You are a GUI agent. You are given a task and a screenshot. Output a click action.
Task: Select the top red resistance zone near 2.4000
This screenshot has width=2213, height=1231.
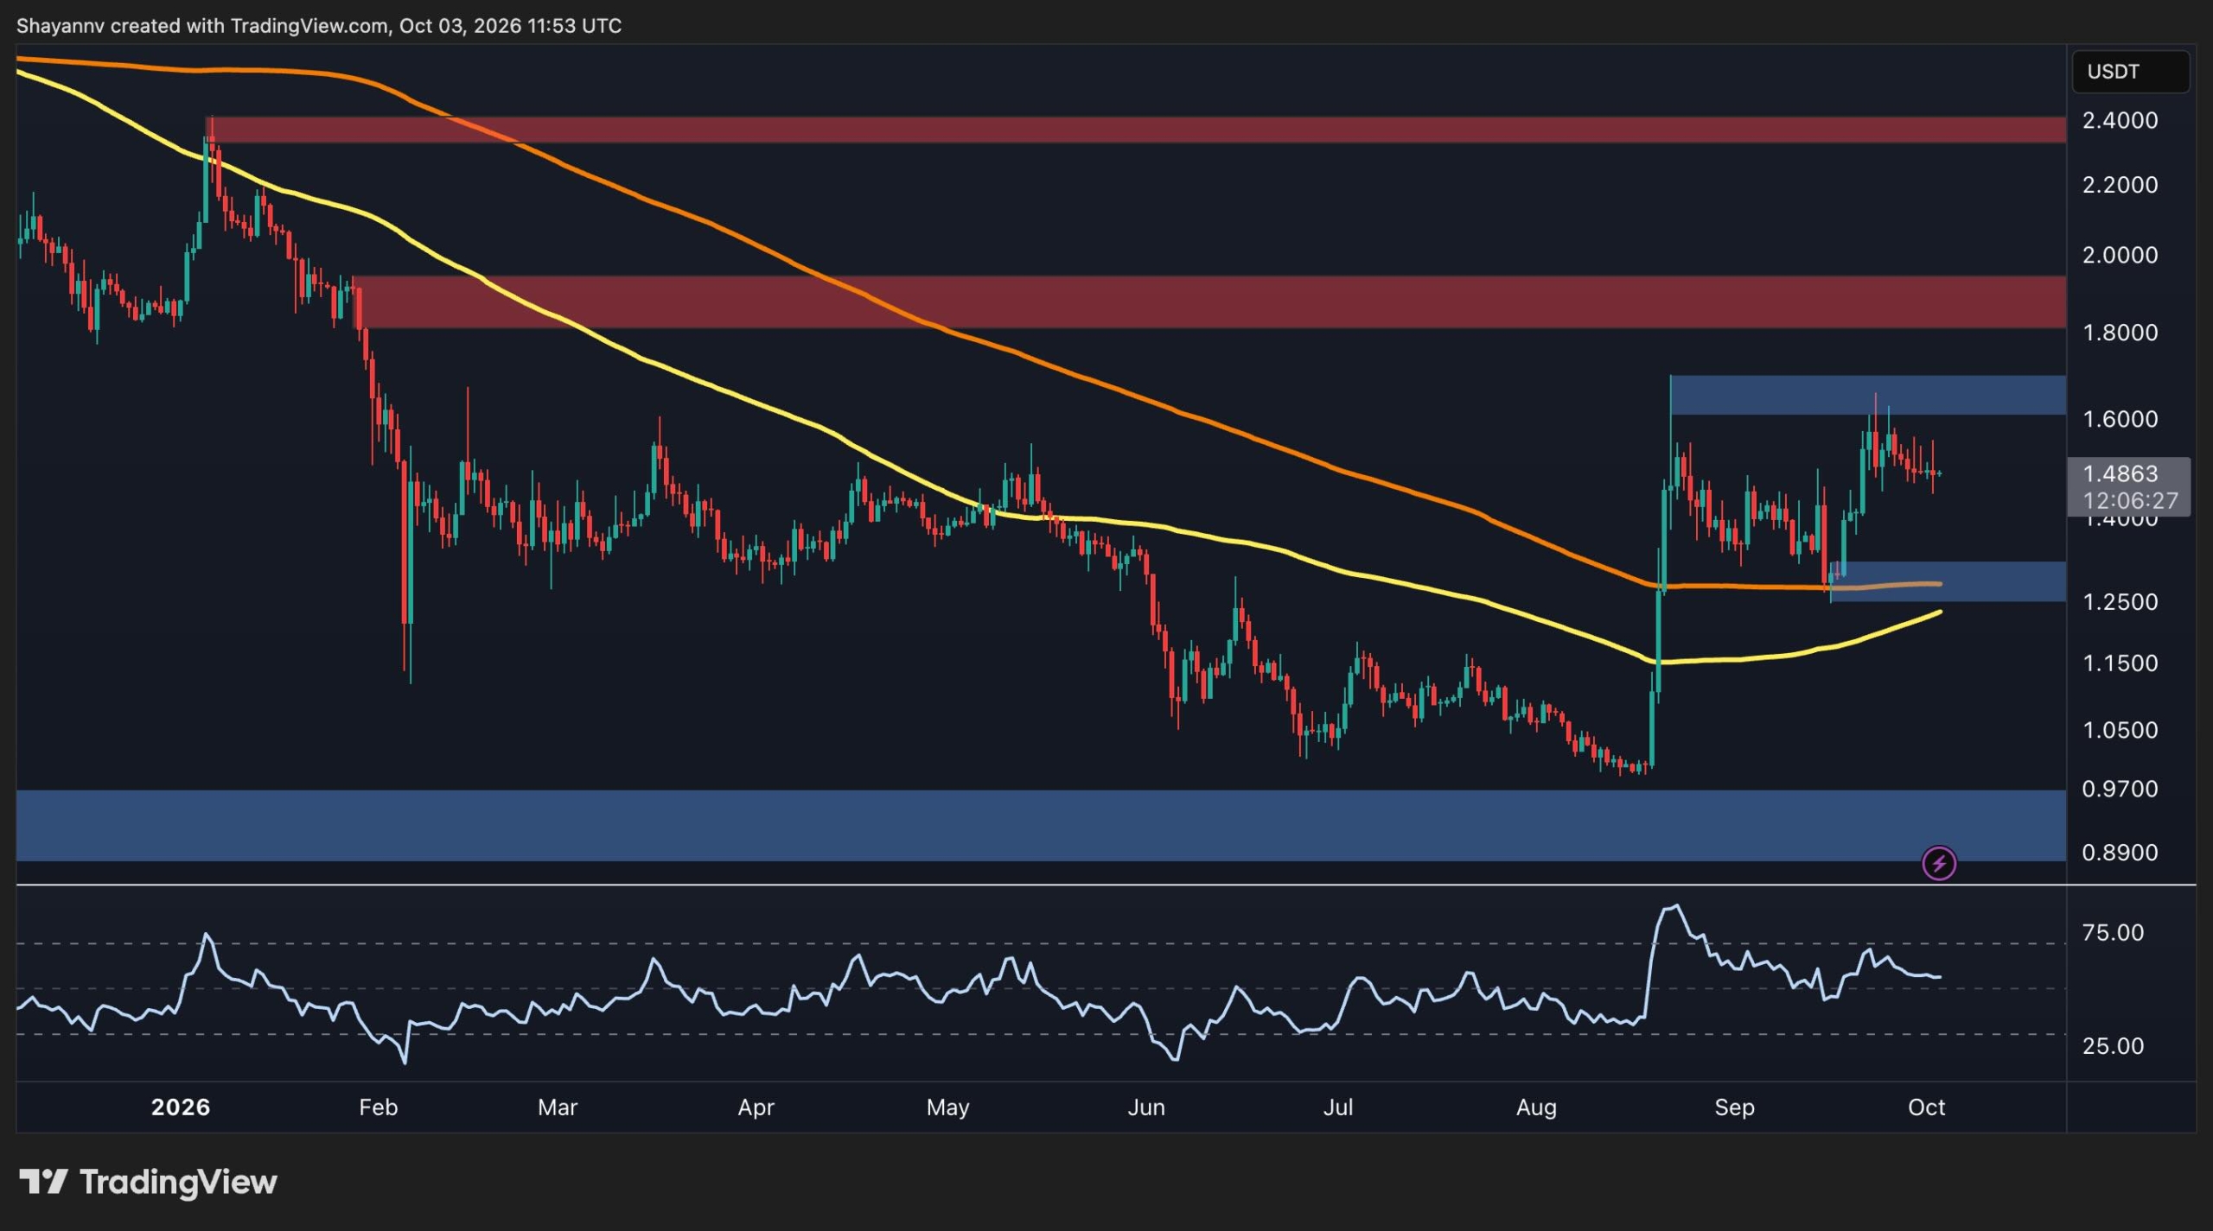1136,130
